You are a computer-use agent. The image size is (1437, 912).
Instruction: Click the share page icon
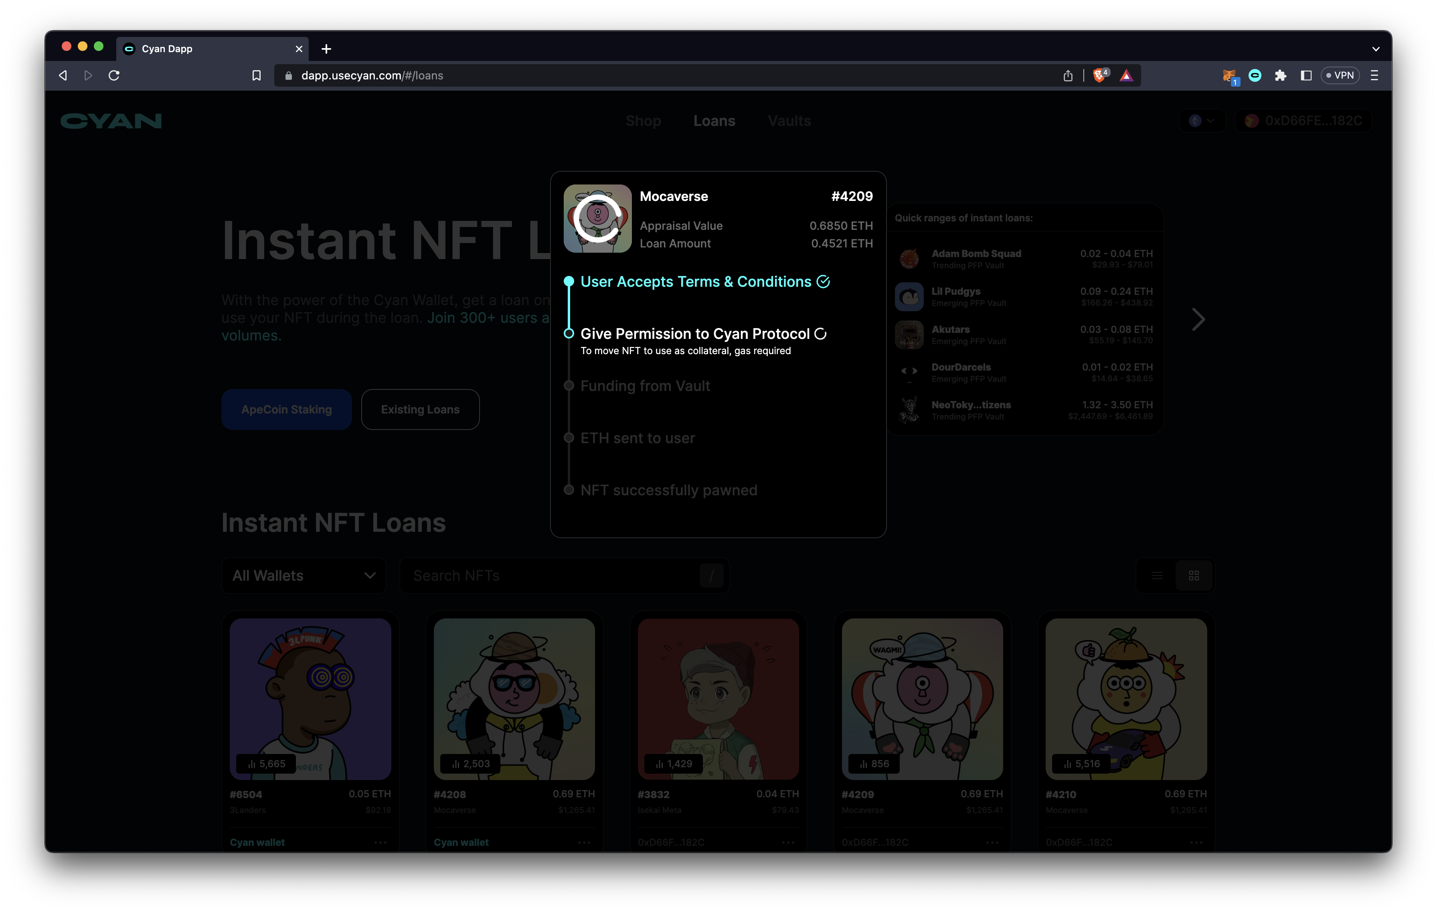coord(1068,75)
